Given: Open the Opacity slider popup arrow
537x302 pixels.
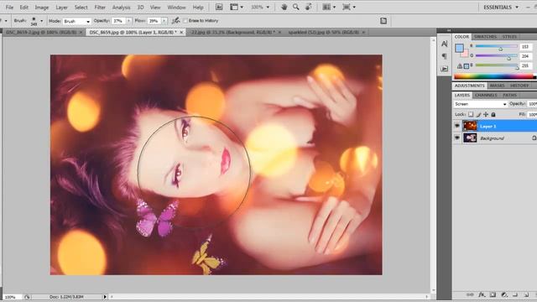Looking at the screenshot, I should pos(128,21).
